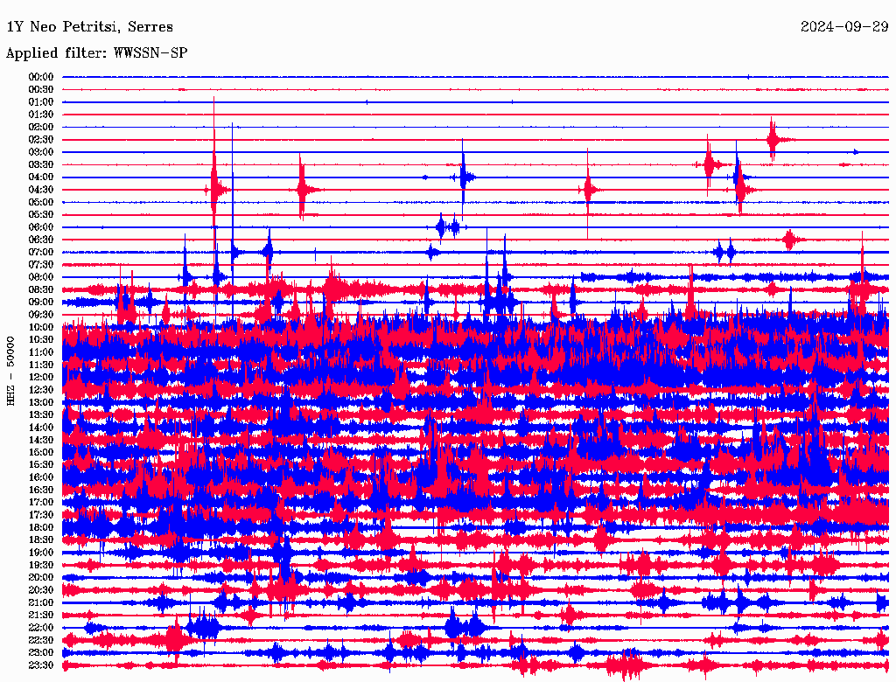Pick the 04:30 time label
The width and height of the screenshot is (896, 682).
(41, 190)
